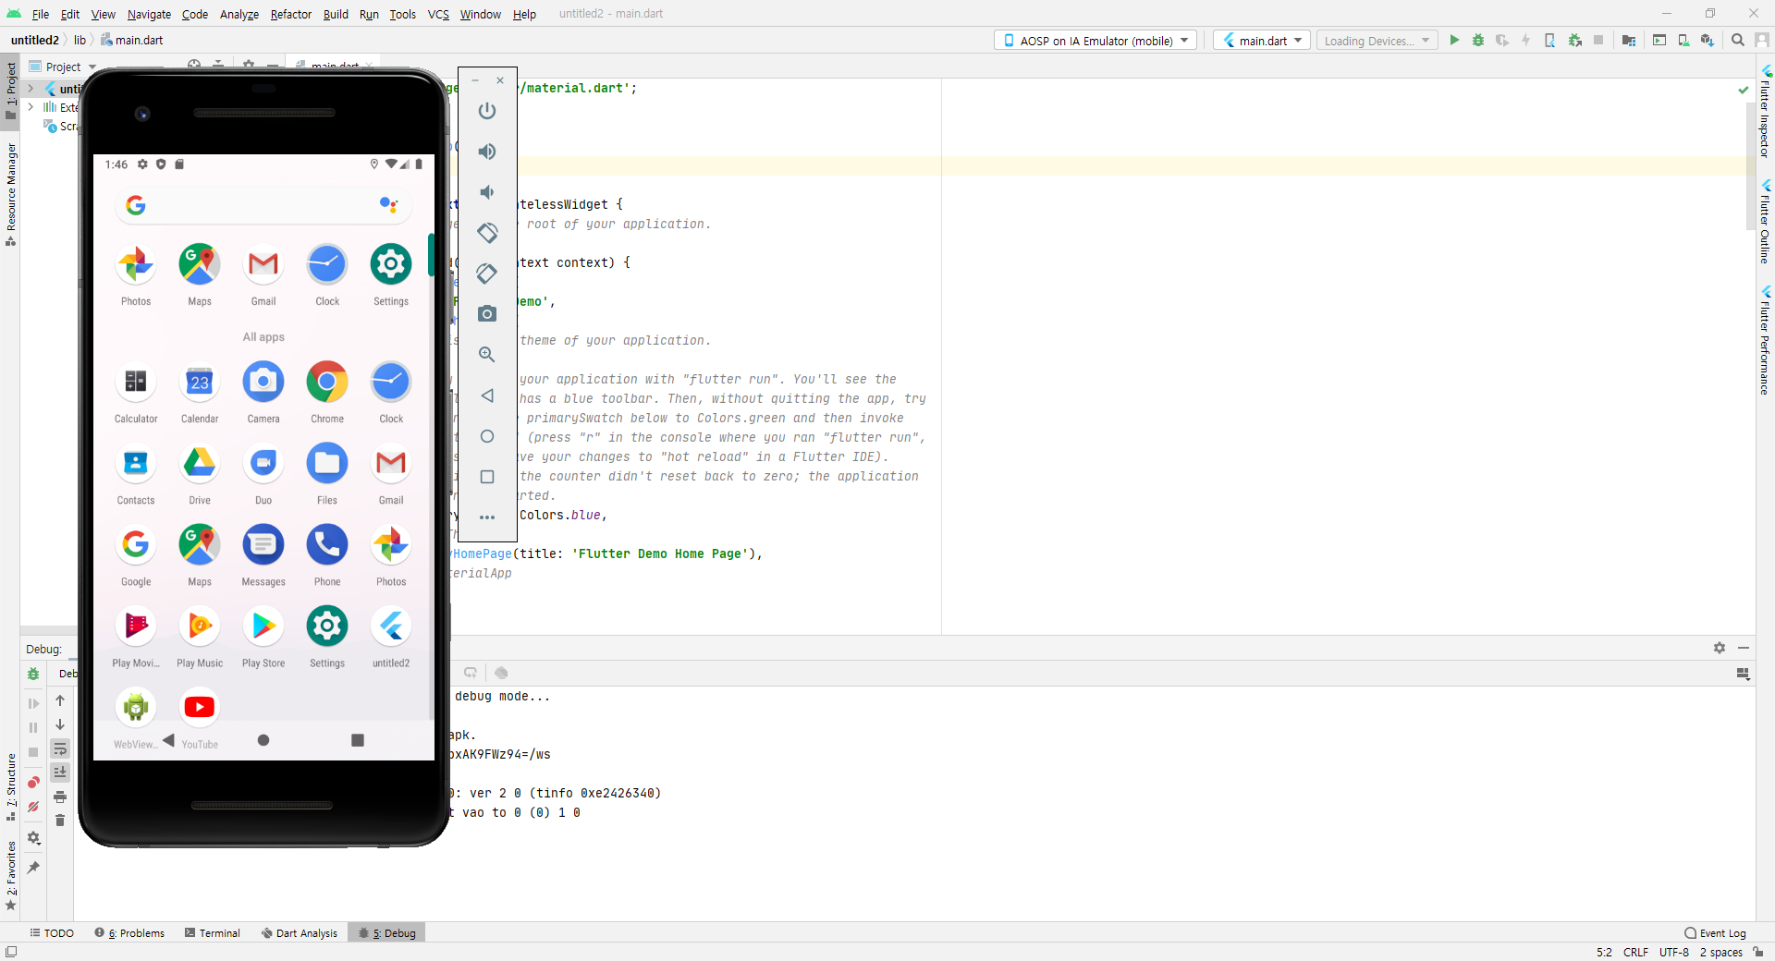Click the Flutter Attach debugger icon
This screenshot has width=1775, height=961.
coord(1550,41)
